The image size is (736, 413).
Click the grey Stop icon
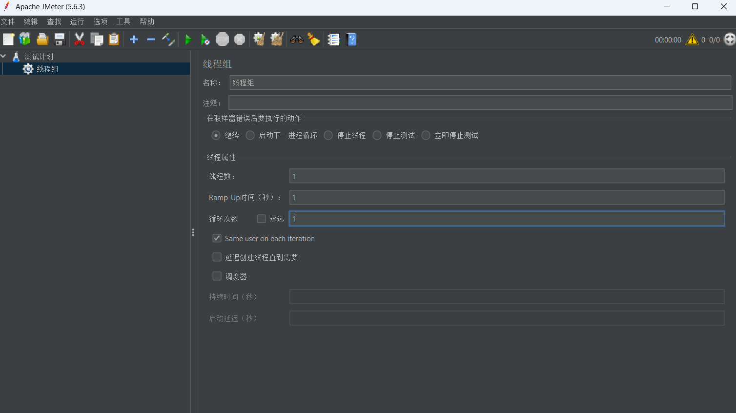[222, 40]
